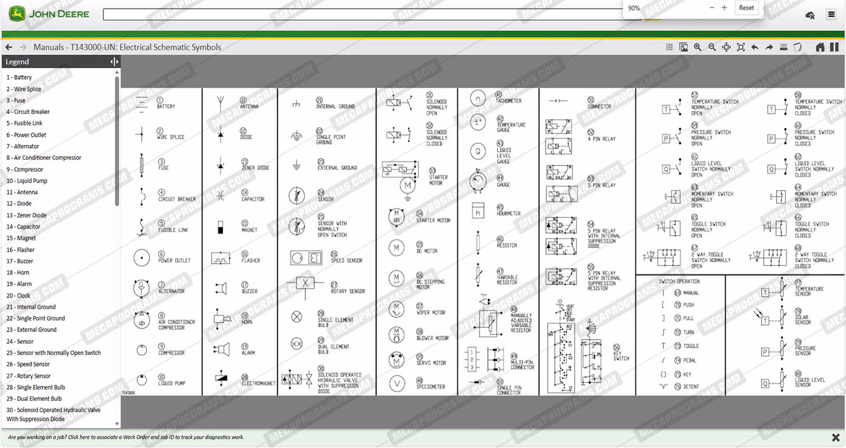846x448 pixels.
Task: Decrease browser zoom with minus button
Action: pos(712,8)
